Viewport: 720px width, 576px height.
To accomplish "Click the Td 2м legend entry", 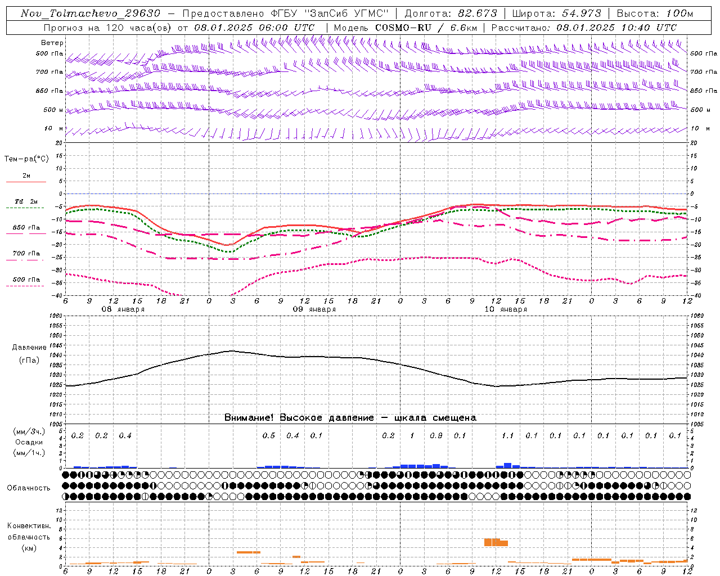I will click(x=26, y=201).
